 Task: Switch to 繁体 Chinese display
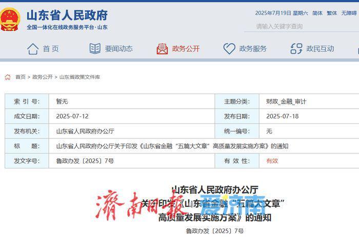[332, 13]
